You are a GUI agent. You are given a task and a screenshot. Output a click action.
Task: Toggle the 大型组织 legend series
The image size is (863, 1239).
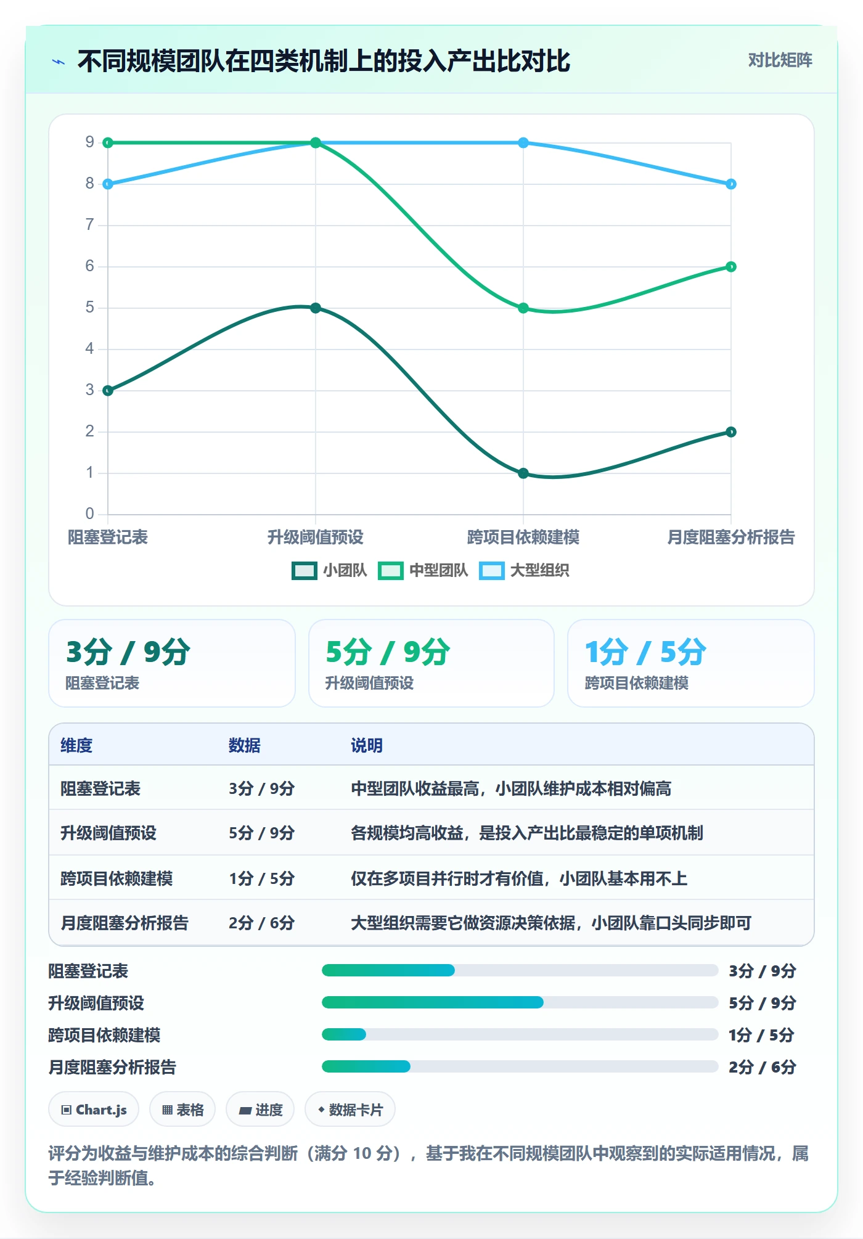coord(525,570)
